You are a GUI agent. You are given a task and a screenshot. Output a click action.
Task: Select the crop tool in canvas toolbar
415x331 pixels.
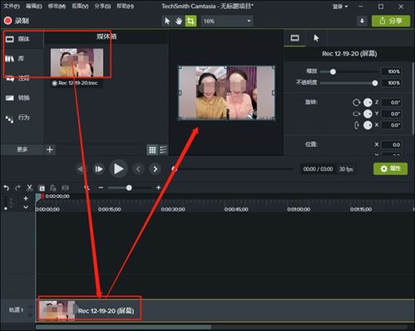click(190, 21)
